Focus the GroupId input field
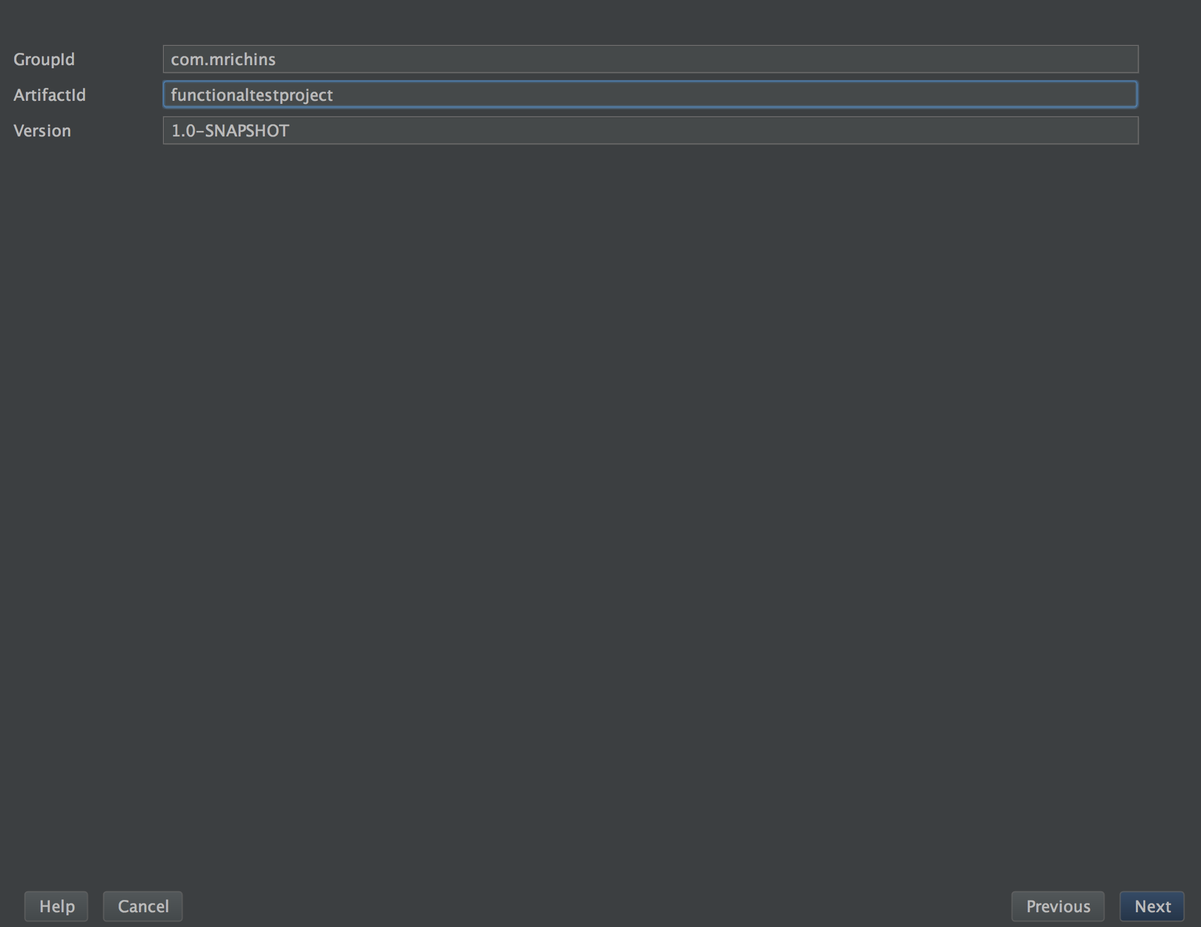This screenshot has width=1201, height=927. point(650,59)
